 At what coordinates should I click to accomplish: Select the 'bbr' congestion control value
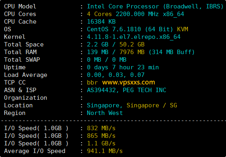[92, 83]
